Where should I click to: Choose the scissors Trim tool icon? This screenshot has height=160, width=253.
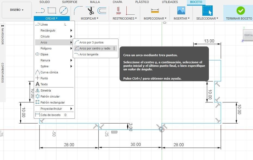point(91,11)
